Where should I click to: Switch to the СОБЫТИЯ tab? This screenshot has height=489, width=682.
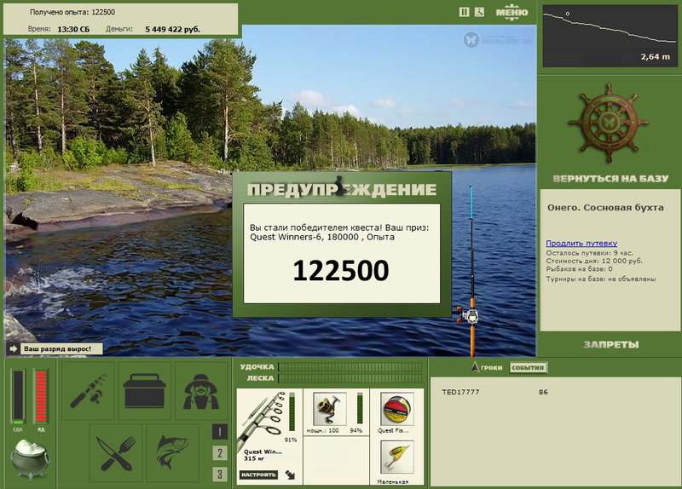(528, 368)
